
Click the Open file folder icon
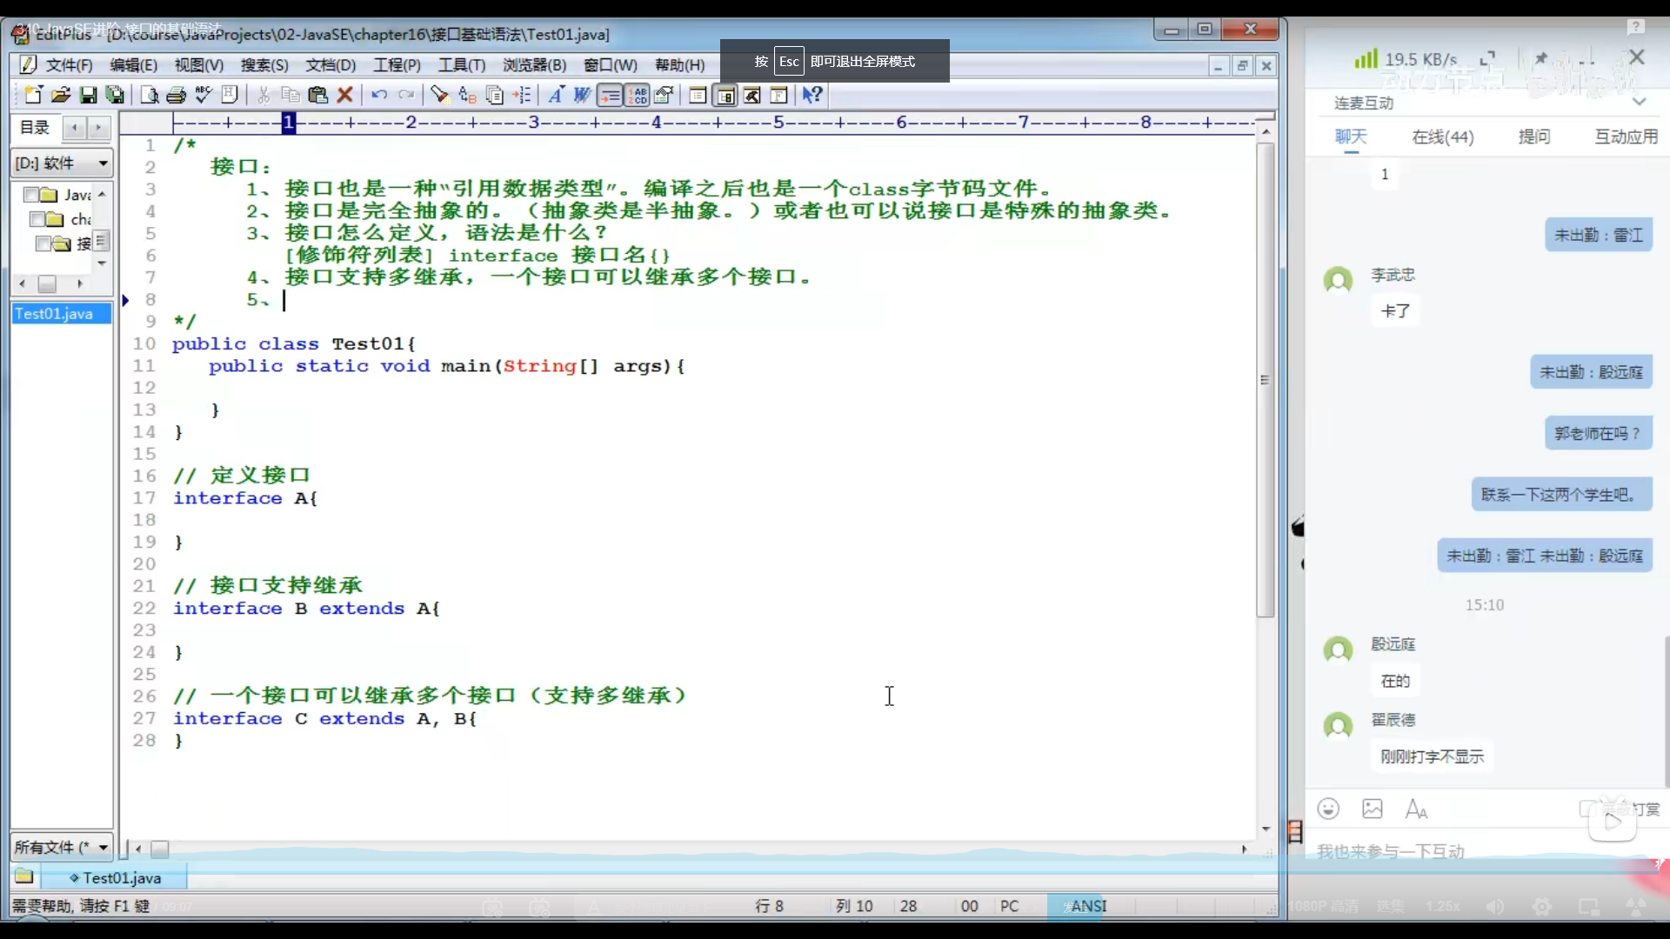(x=60, y=95)
